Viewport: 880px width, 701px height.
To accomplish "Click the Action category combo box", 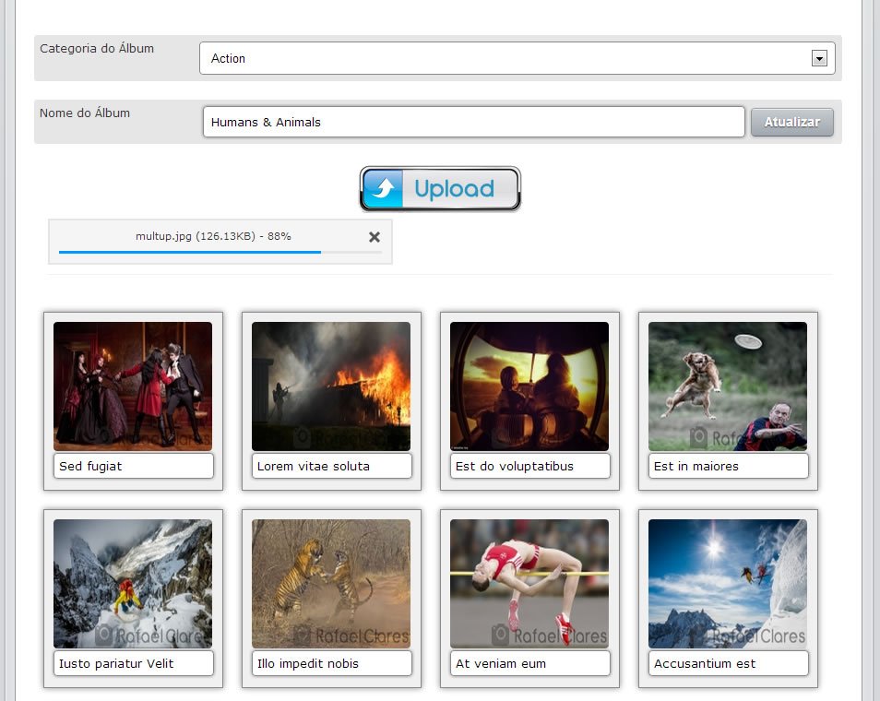I will [517, 58].
